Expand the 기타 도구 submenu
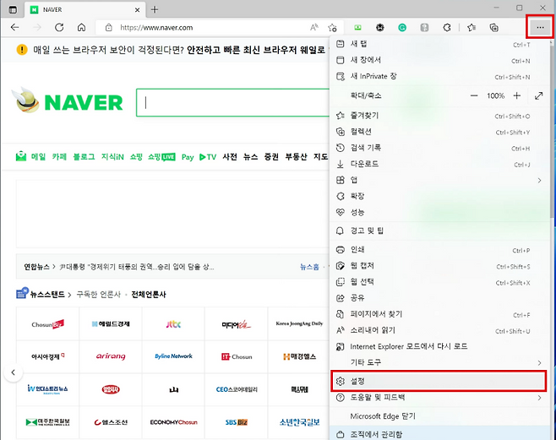The width and height of the screenshot is (556, 440). [439, 362]
